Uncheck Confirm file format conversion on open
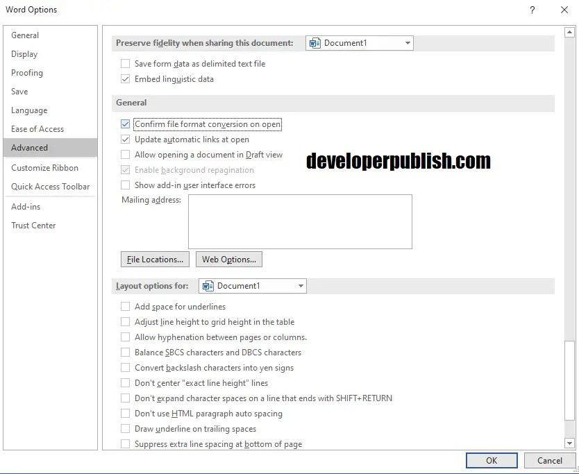Image resolution: width=579 pixels, height=474 pixels. (x=126, y=124)
